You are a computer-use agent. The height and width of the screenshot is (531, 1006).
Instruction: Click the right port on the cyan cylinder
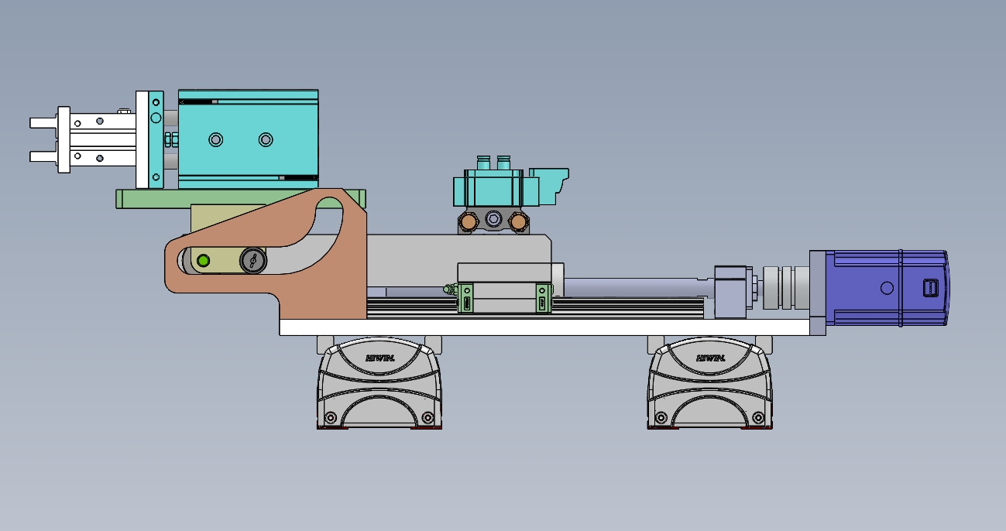(x=266, y=139)
